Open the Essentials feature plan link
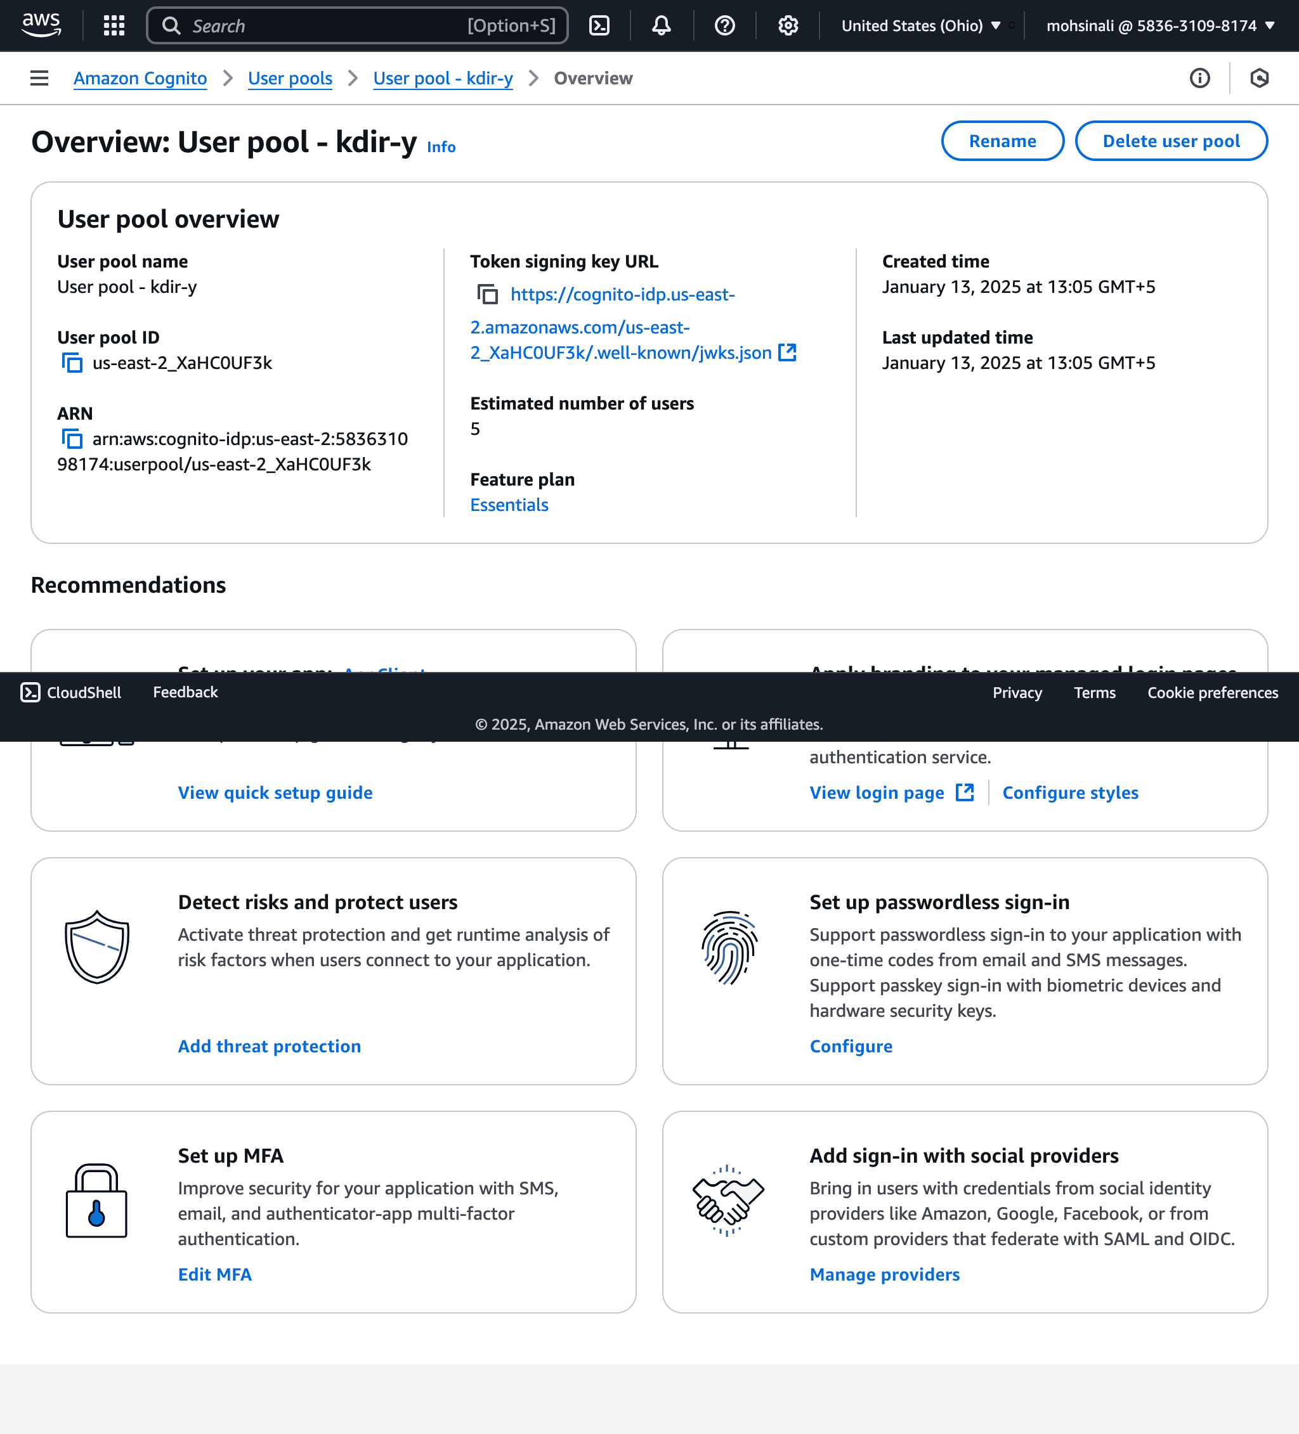Image resolution: width=1299 pixels, height=1434 pixels. pos(509,505)
